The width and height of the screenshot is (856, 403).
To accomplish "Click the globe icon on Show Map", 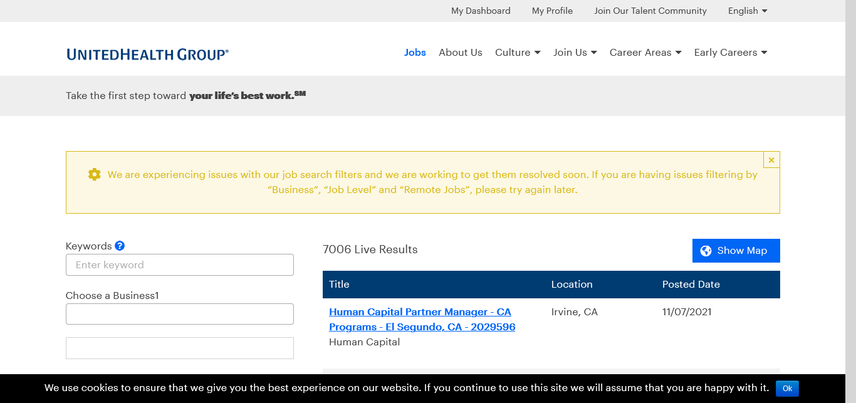I will [x=706, y=251].
